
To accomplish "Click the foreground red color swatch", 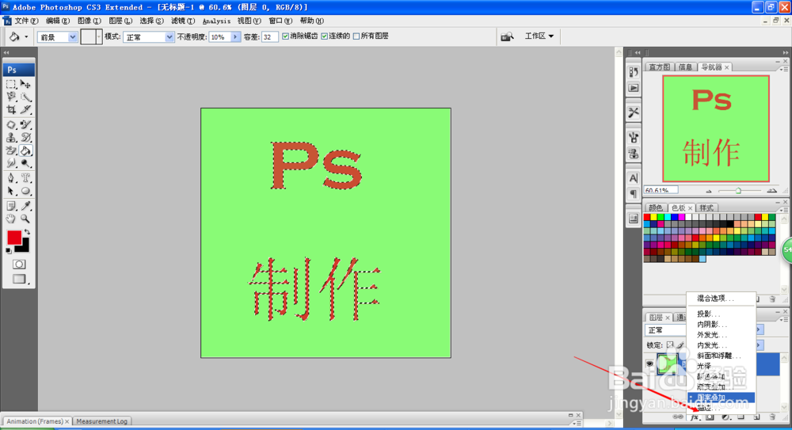I will point(14,238).
